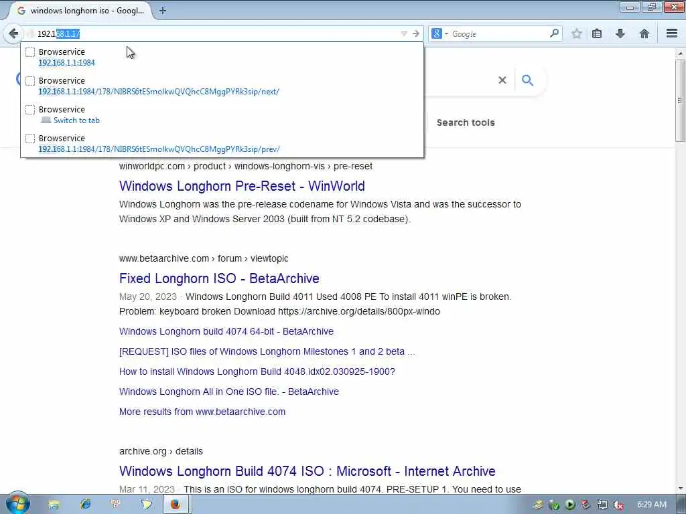The width and height of the screenshot is (686, 514).
Task: Open the search engine selector dropdown
Action: coord(439,33)
